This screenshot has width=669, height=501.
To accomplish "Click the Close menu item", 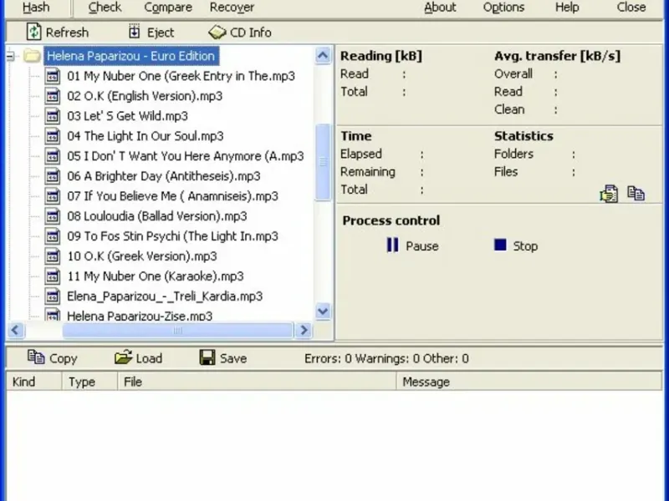I will click(631, 8).
